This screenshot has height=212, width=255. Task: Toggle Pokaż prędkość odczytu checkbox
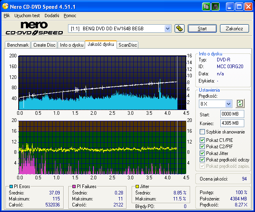[202, 160]
